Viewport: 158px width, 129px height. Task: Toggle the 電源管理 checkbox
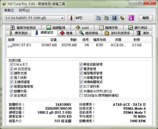81,69
